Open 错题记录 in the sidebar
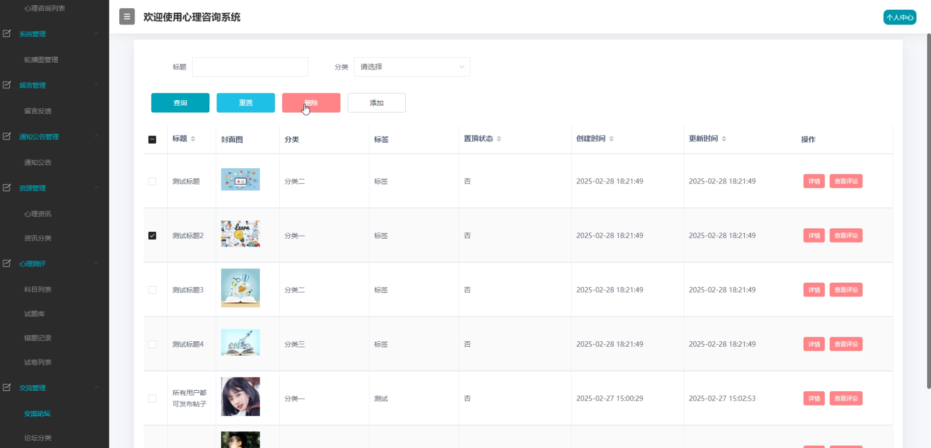 [x=38, y=338]
